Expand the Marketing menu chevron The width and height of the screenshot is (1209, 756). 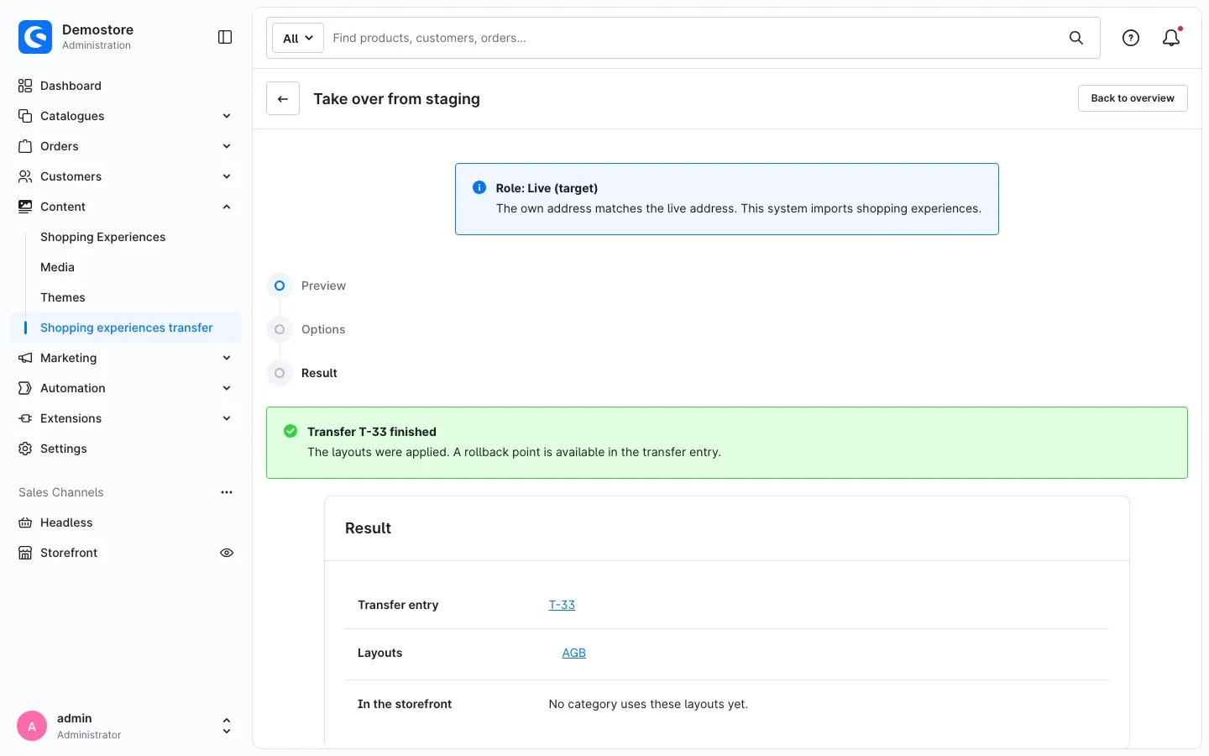point(227,358)
